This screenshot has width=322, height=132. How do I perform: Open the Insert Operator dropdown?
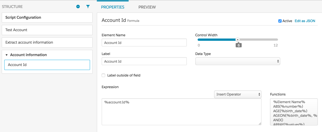238,94
